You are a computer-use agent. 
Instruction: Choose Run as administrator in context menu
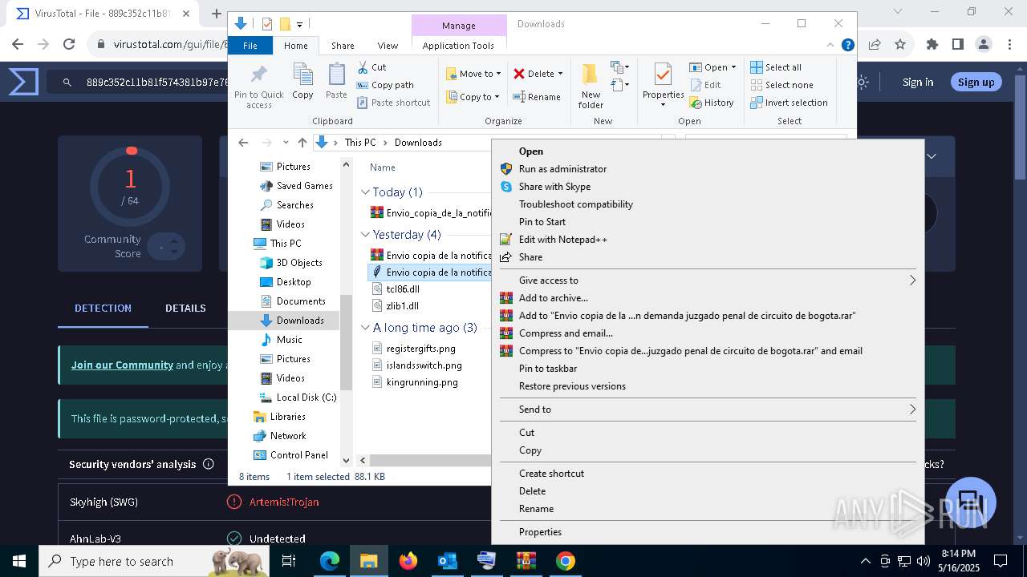562,169
